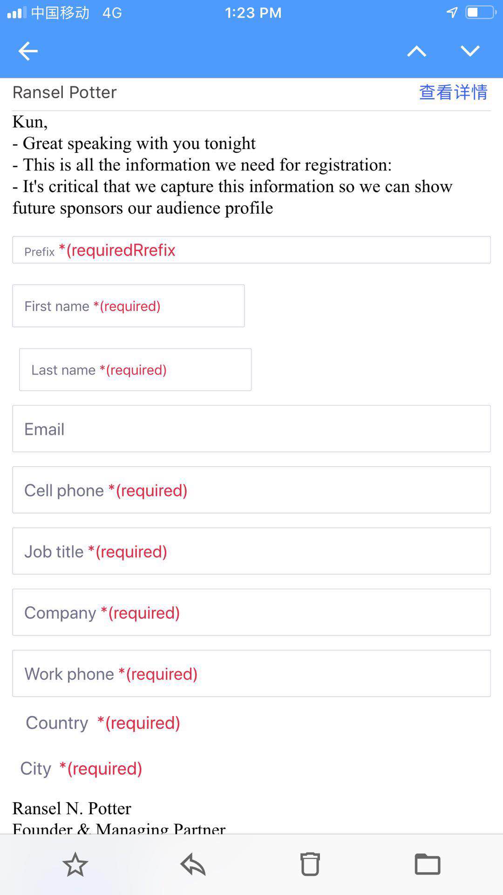
Task: Move email to a folder
Action: [x=427, y=864]
